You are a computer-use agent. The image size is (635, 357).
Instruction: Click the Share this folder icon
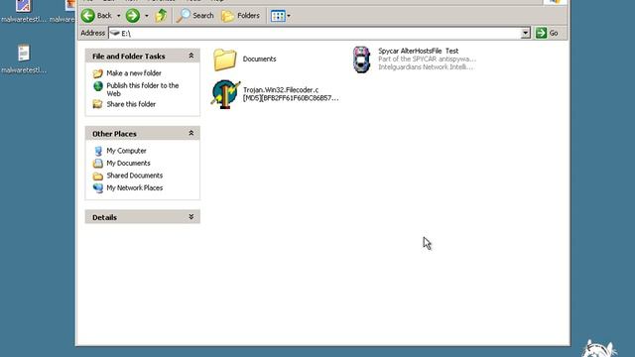pyautogui.click(x=97, y=104)
